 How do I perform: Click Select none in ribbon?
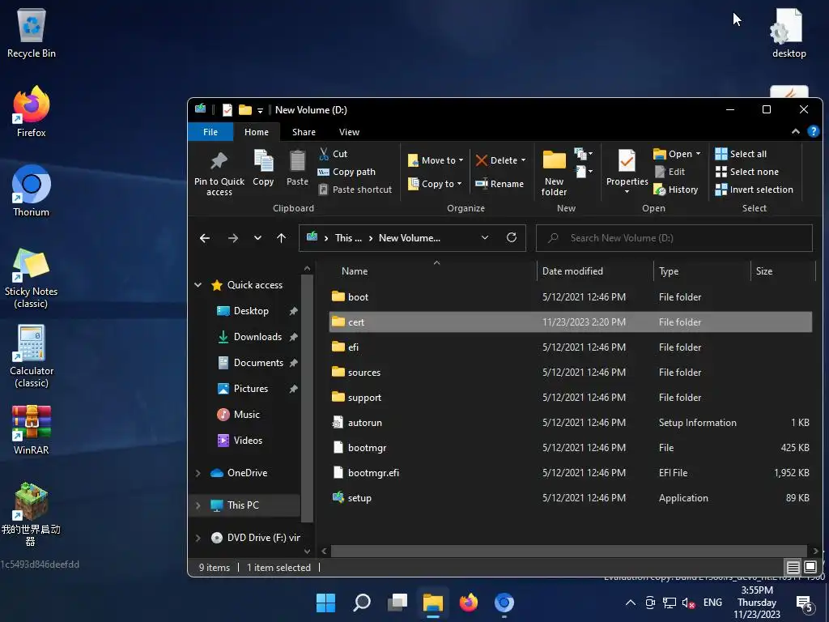[746, 172]
